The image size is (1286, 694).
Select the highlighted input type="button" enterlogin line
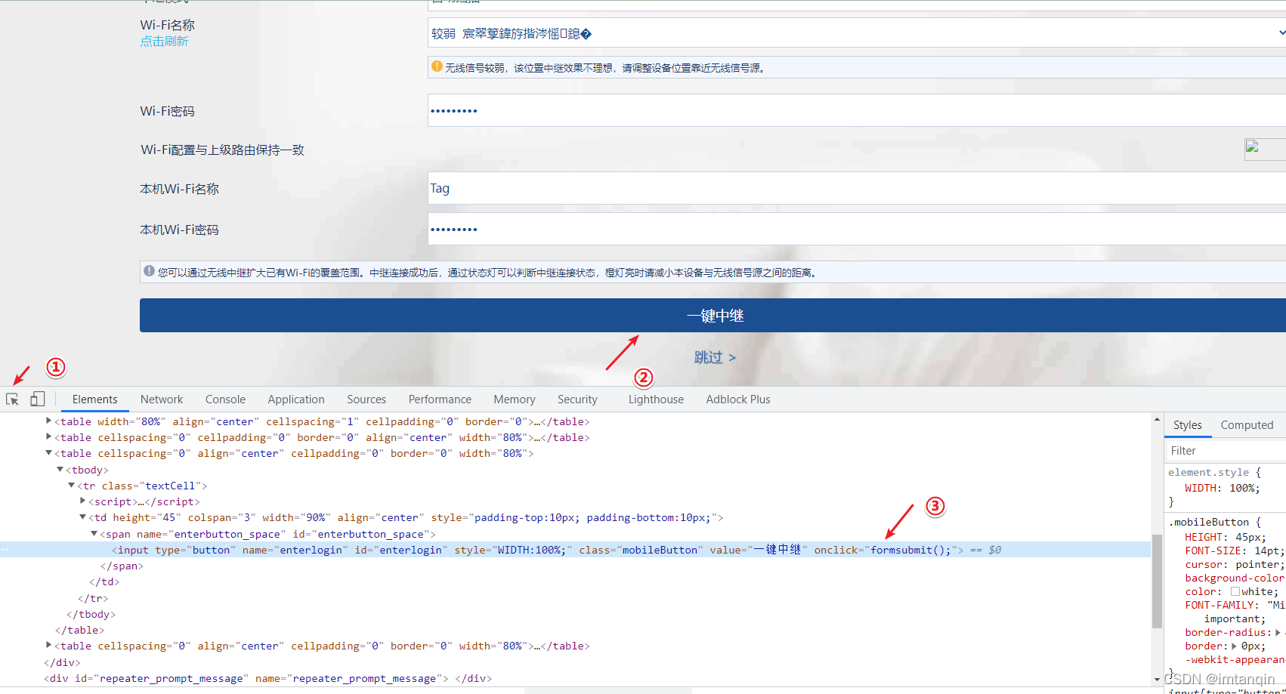[576, 550]
